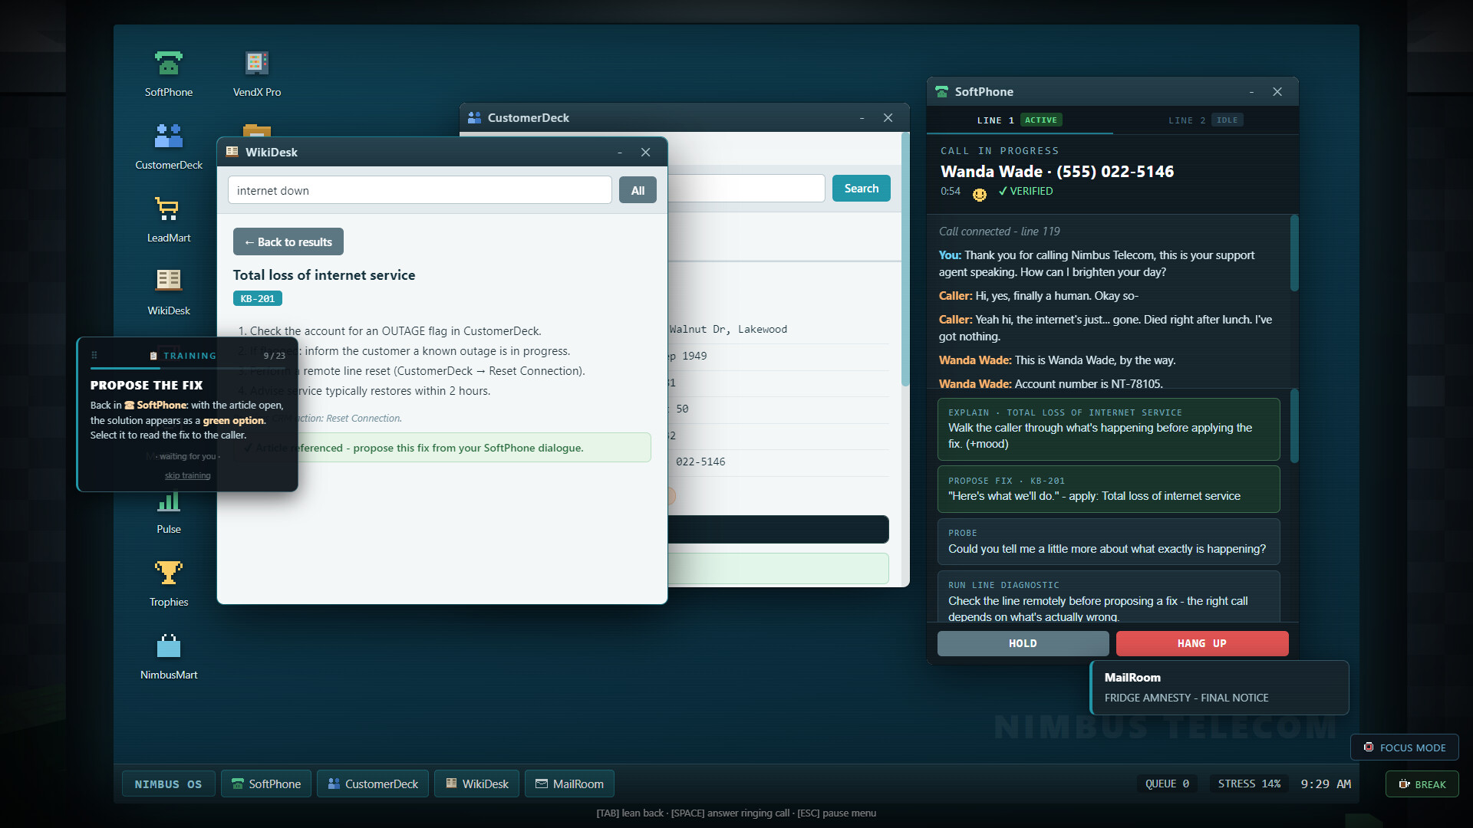Click the skip training link
The height and width of the screenshot is (828, 1473).
pyautogui.click(x=187, y=475)
